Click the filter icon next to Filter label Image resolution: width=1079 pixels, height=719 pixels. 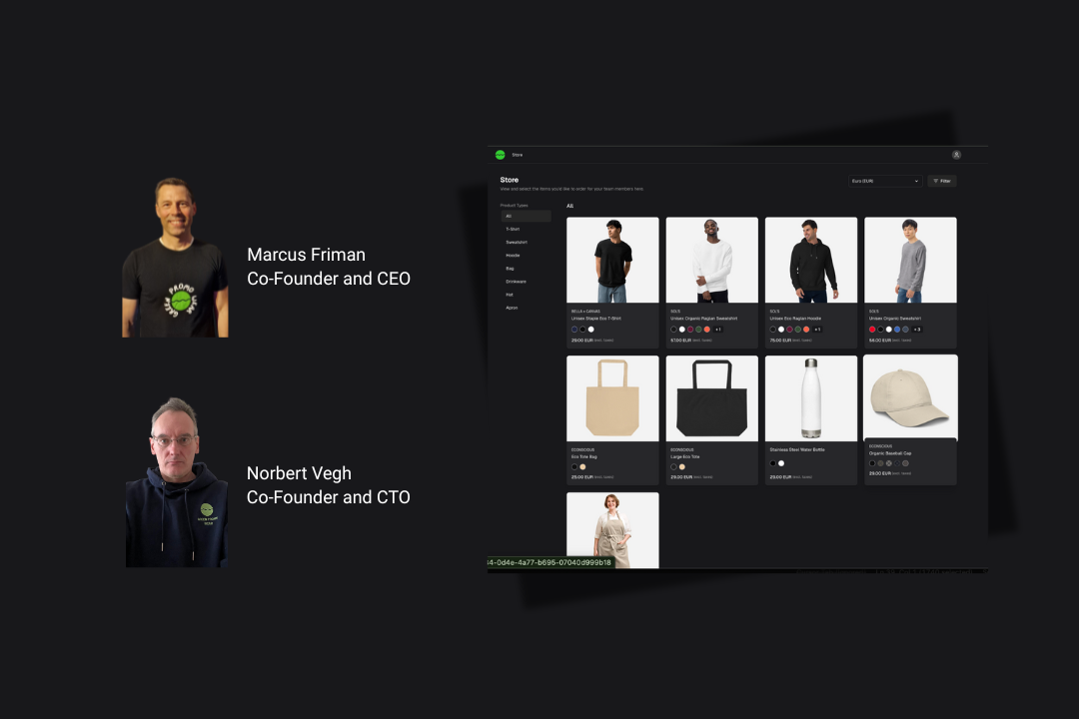pos(936,181)
